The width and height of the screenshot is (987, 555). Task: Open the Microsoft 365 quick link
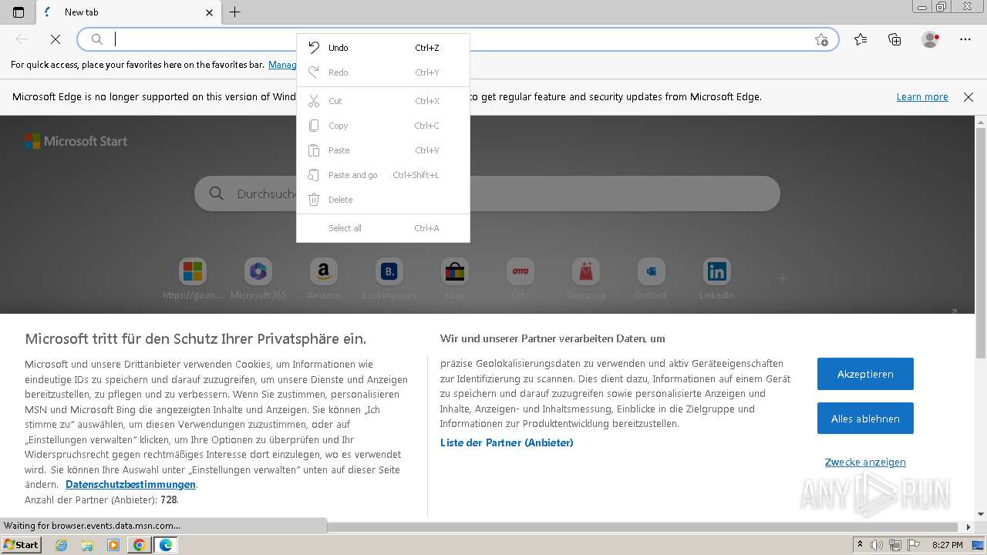coord(258,279)
